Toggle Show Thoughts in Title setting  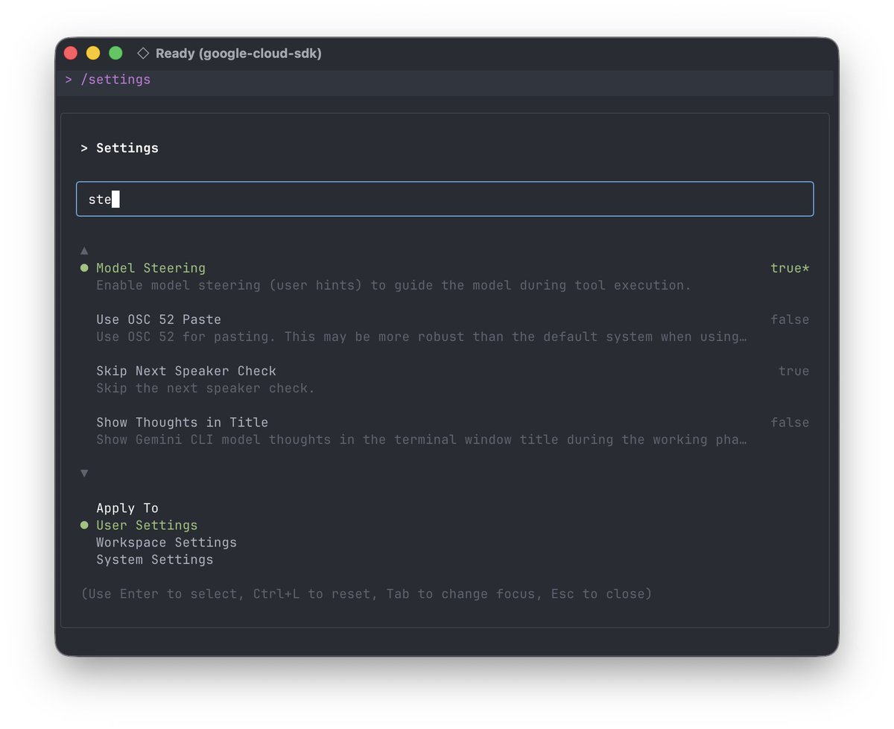pyautogui.click(x=182, y=422)
